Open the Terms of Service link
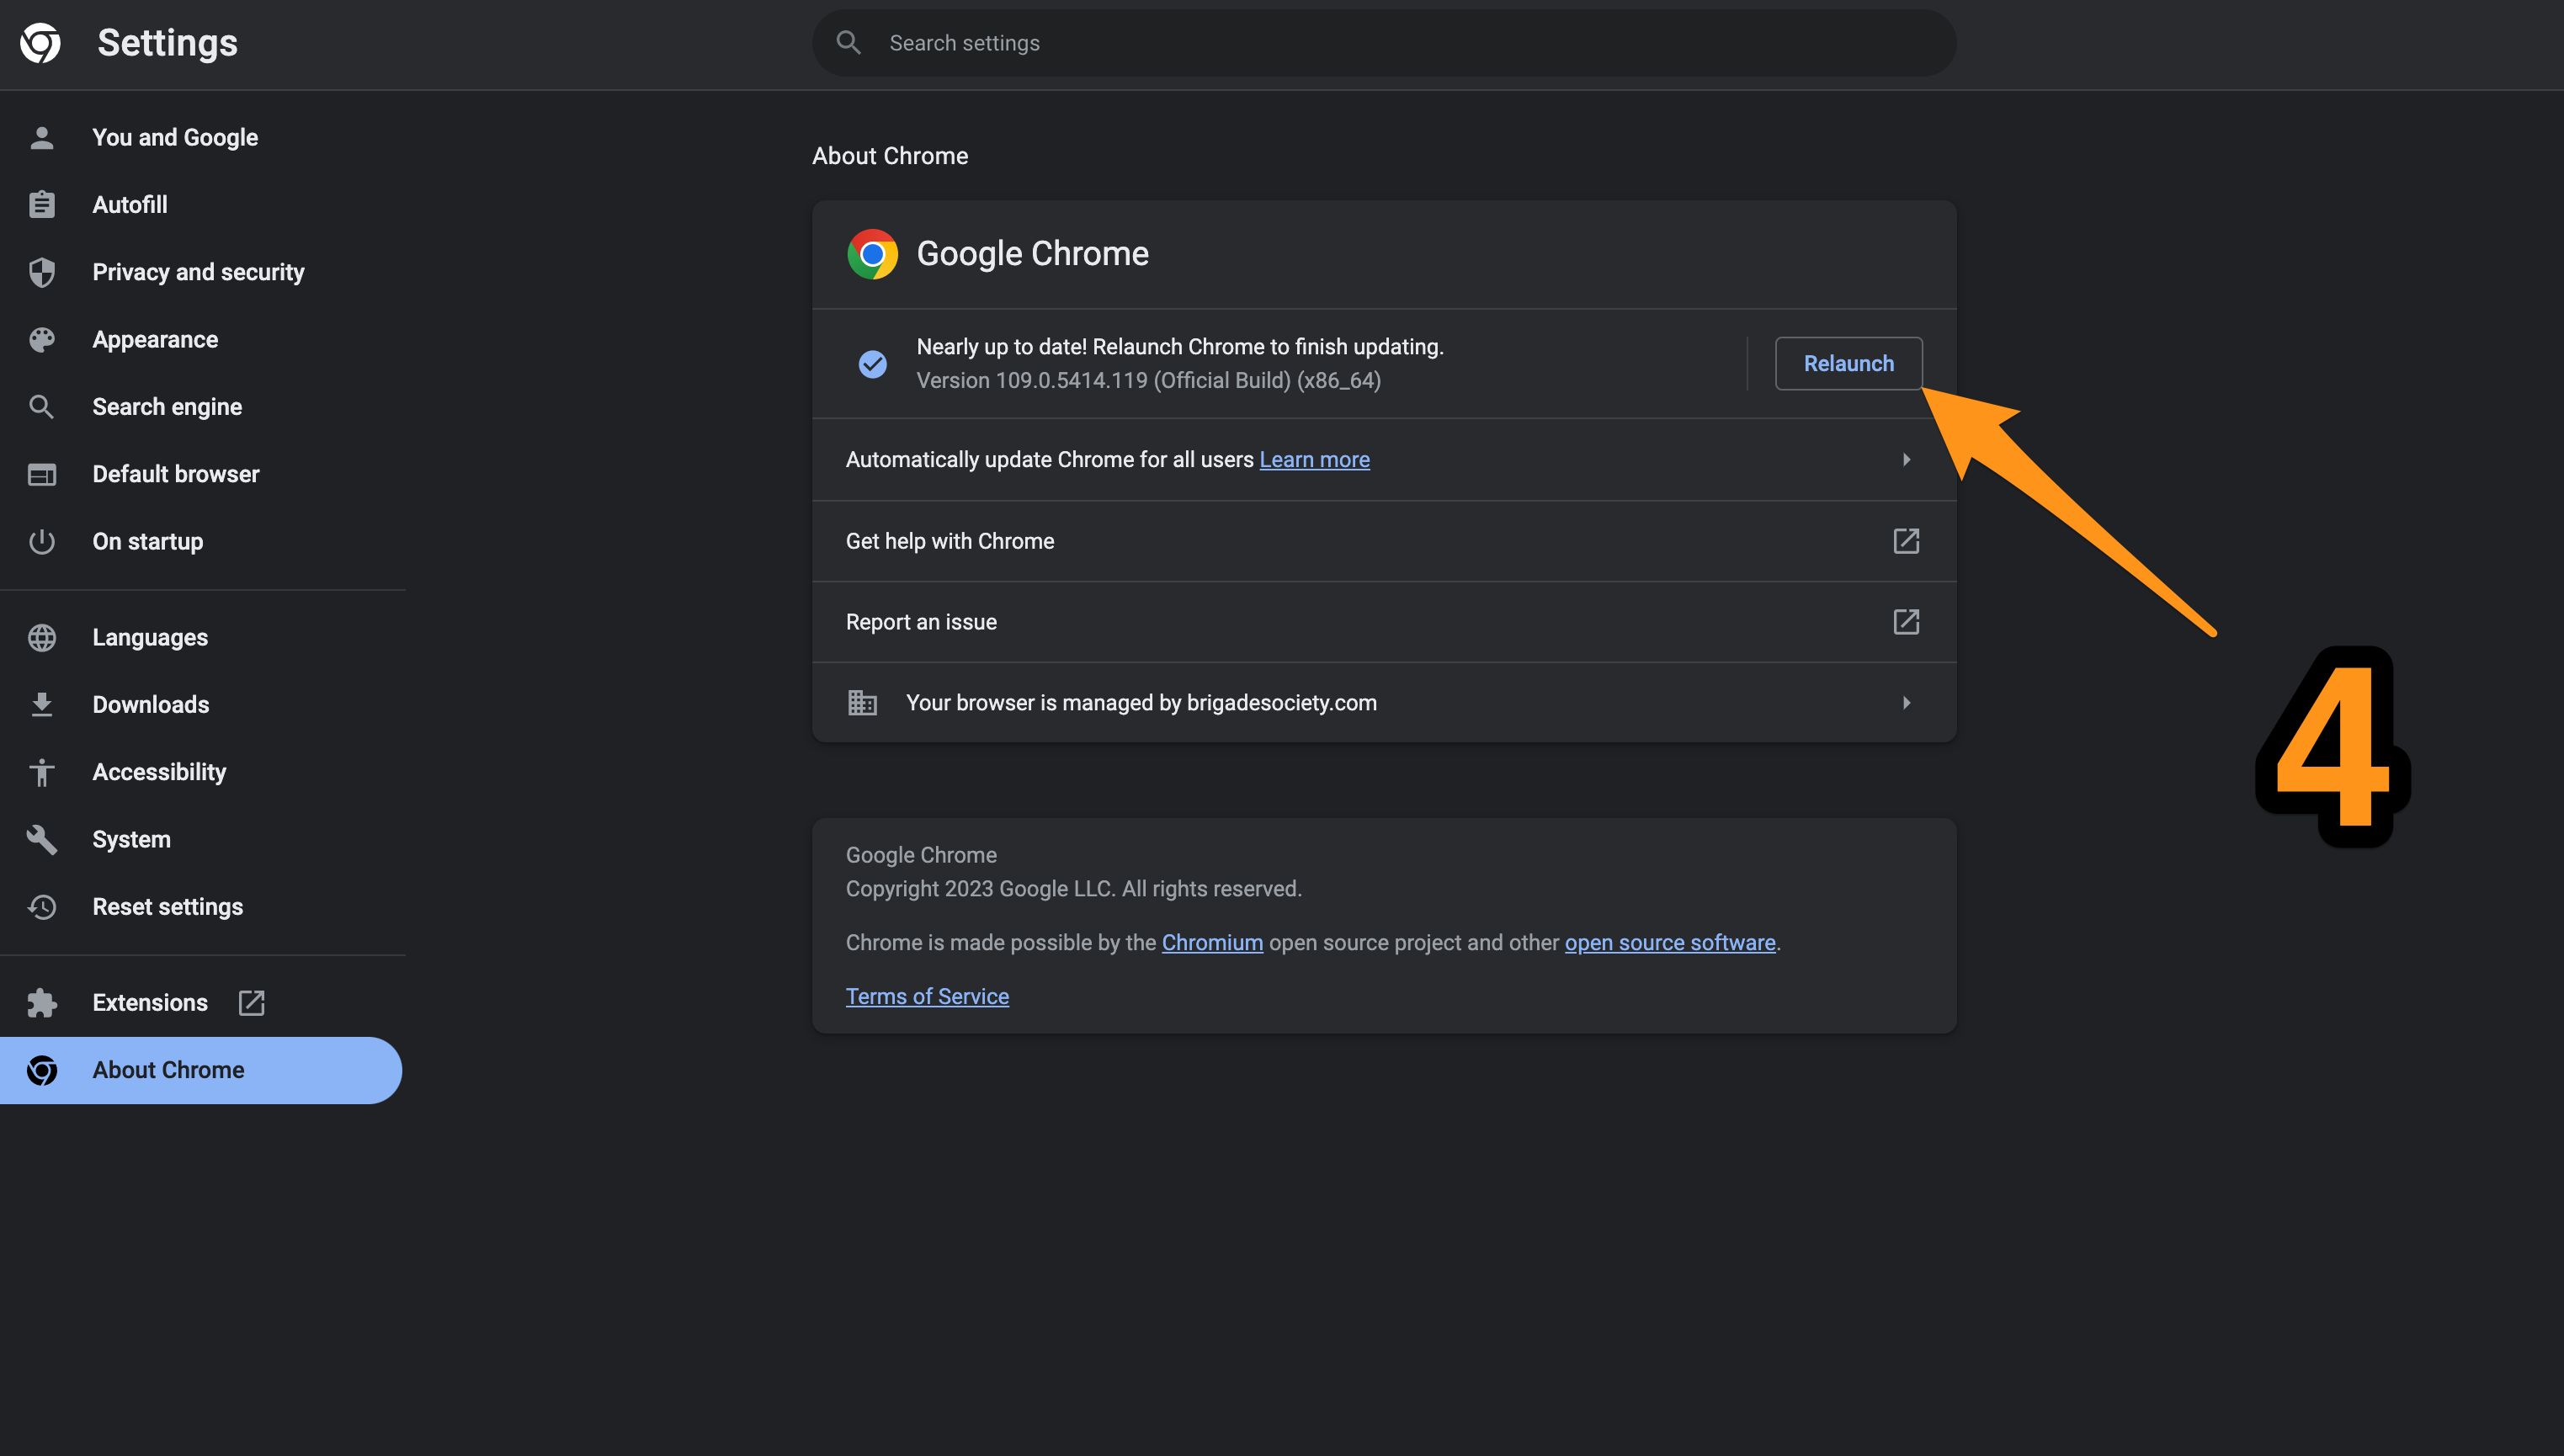Screen dimensions: 2564x1456 click(x=927, y=997)
